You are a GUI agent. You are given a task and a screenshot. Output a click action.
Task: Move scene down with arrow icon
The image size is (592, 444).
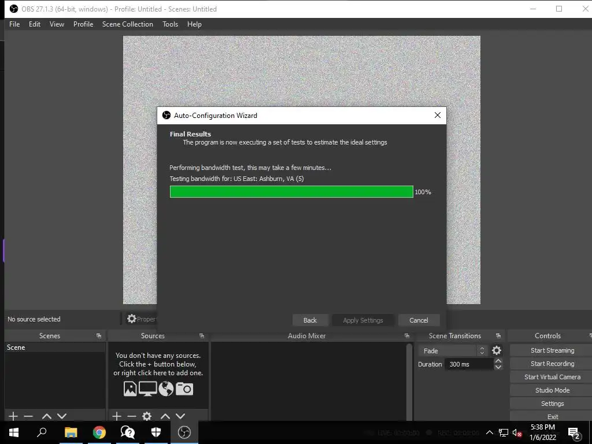[62, 416]
